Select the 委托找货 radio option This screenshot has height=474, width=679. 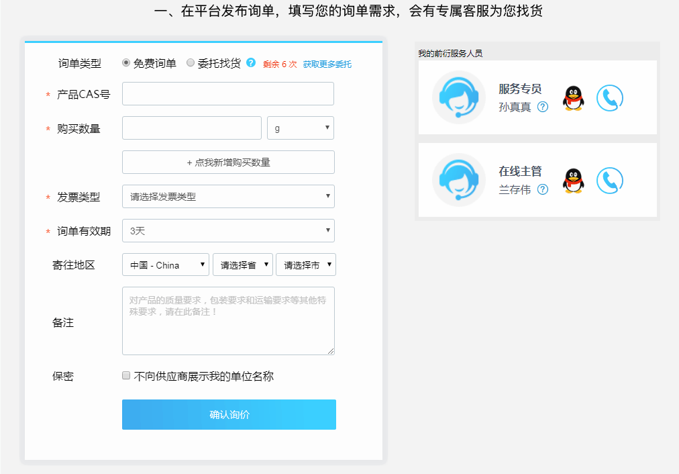point(191,63)
